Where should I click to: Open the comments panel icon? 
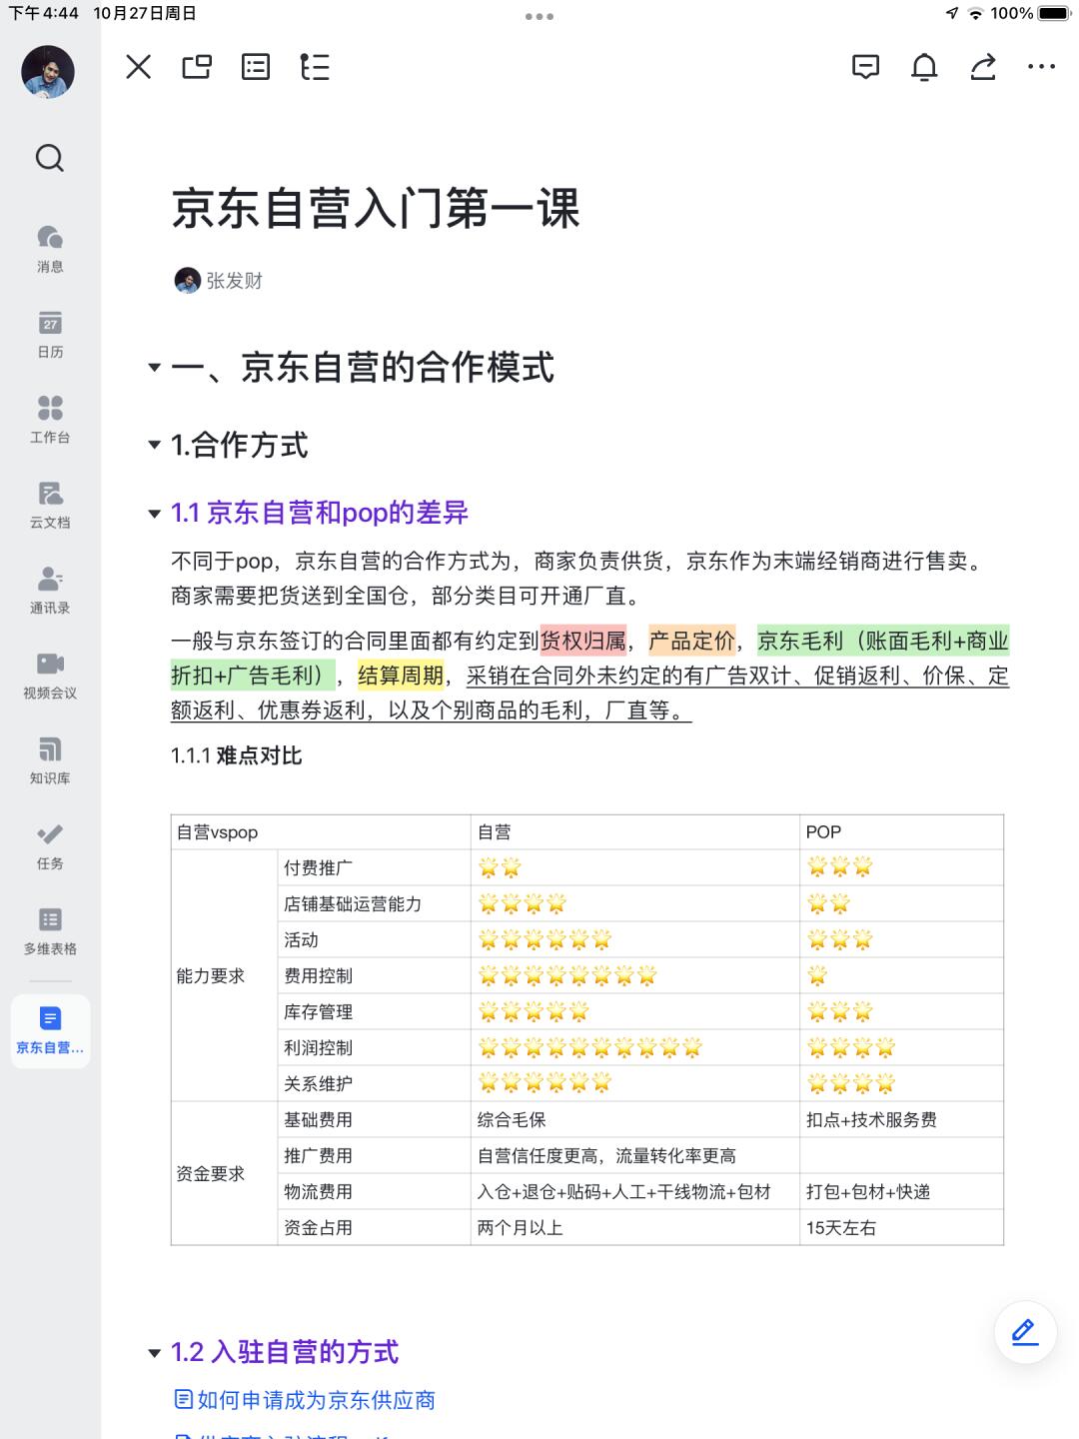[865, 67]
